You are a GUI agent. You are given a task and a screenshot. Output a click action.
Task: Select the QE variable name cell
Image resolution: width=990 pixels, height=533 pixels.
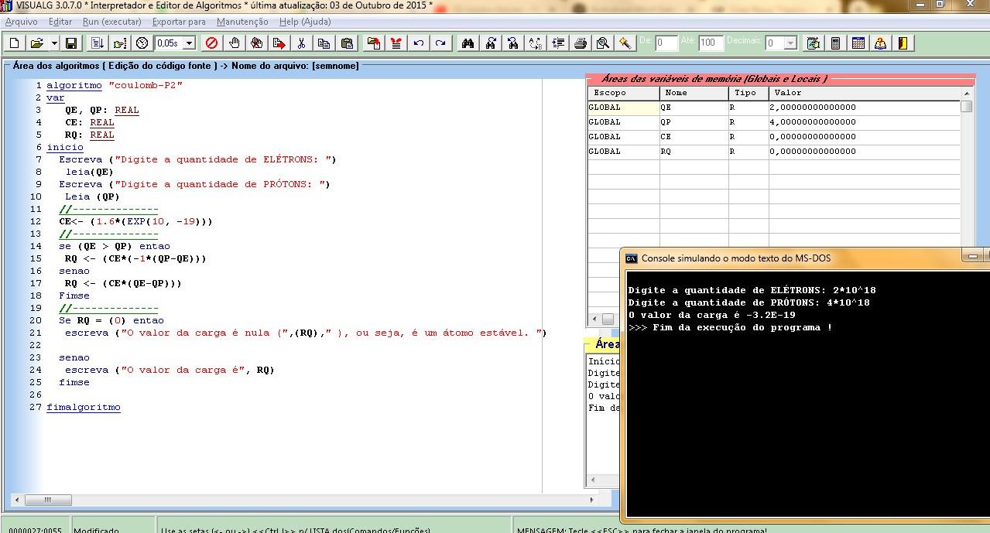click(694, 108)
